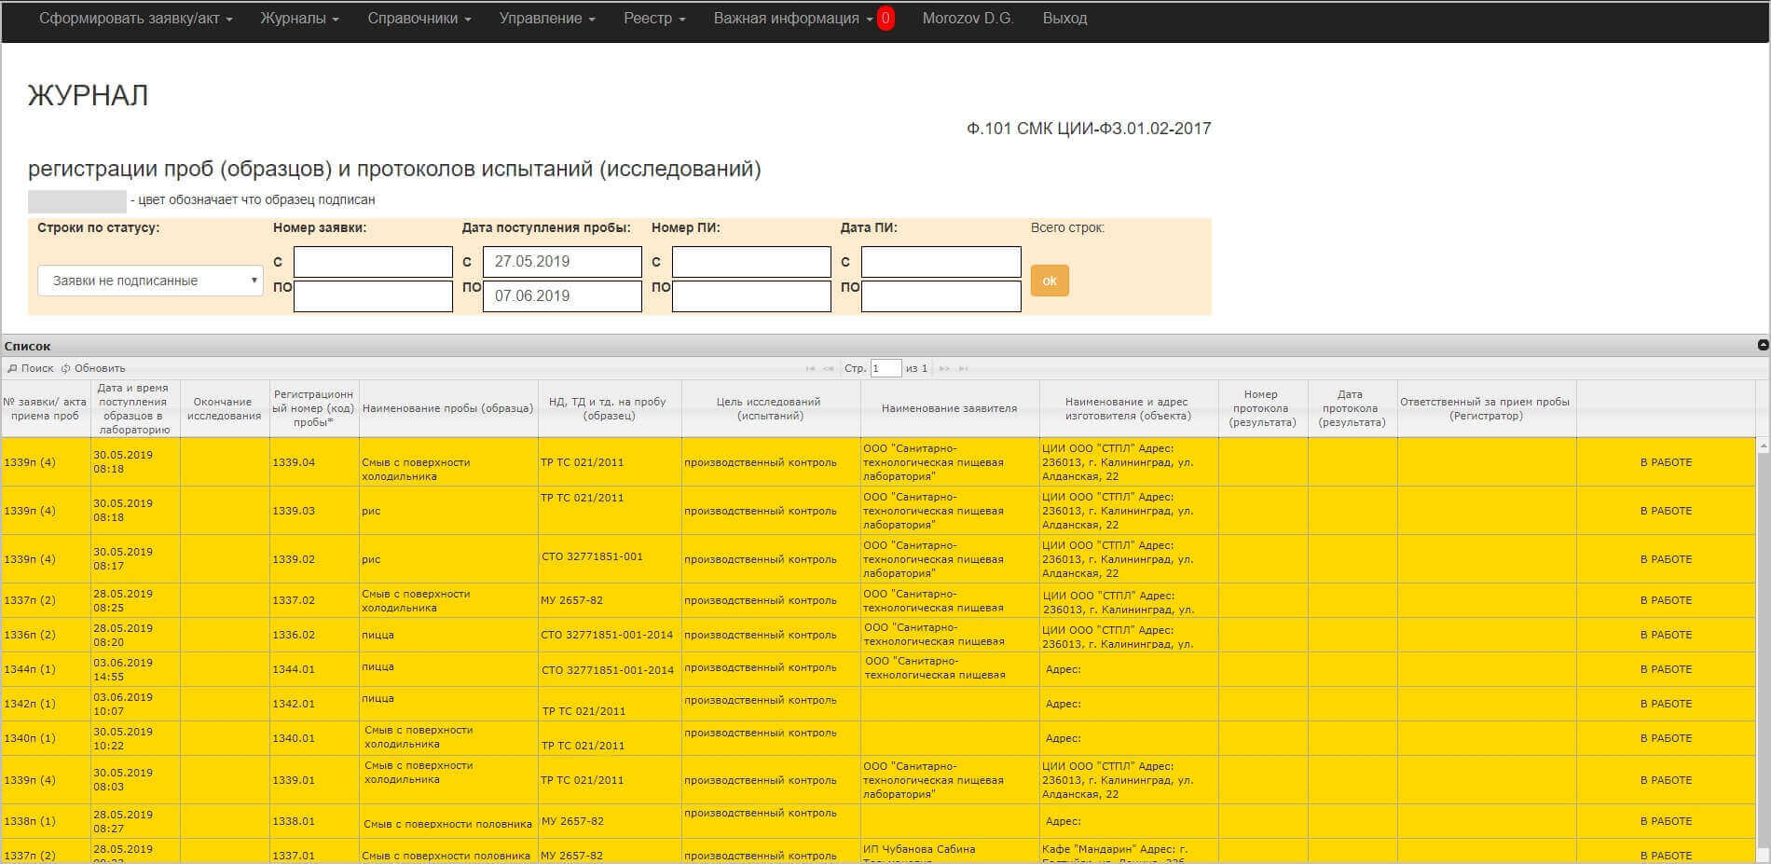Sort by Регистрационный номер column header

[313, 408]
